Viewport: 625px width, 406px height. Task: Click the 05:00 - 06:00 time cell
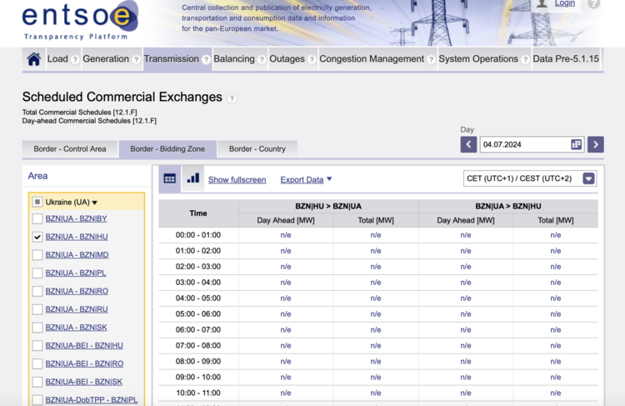[x=198, y=314]
